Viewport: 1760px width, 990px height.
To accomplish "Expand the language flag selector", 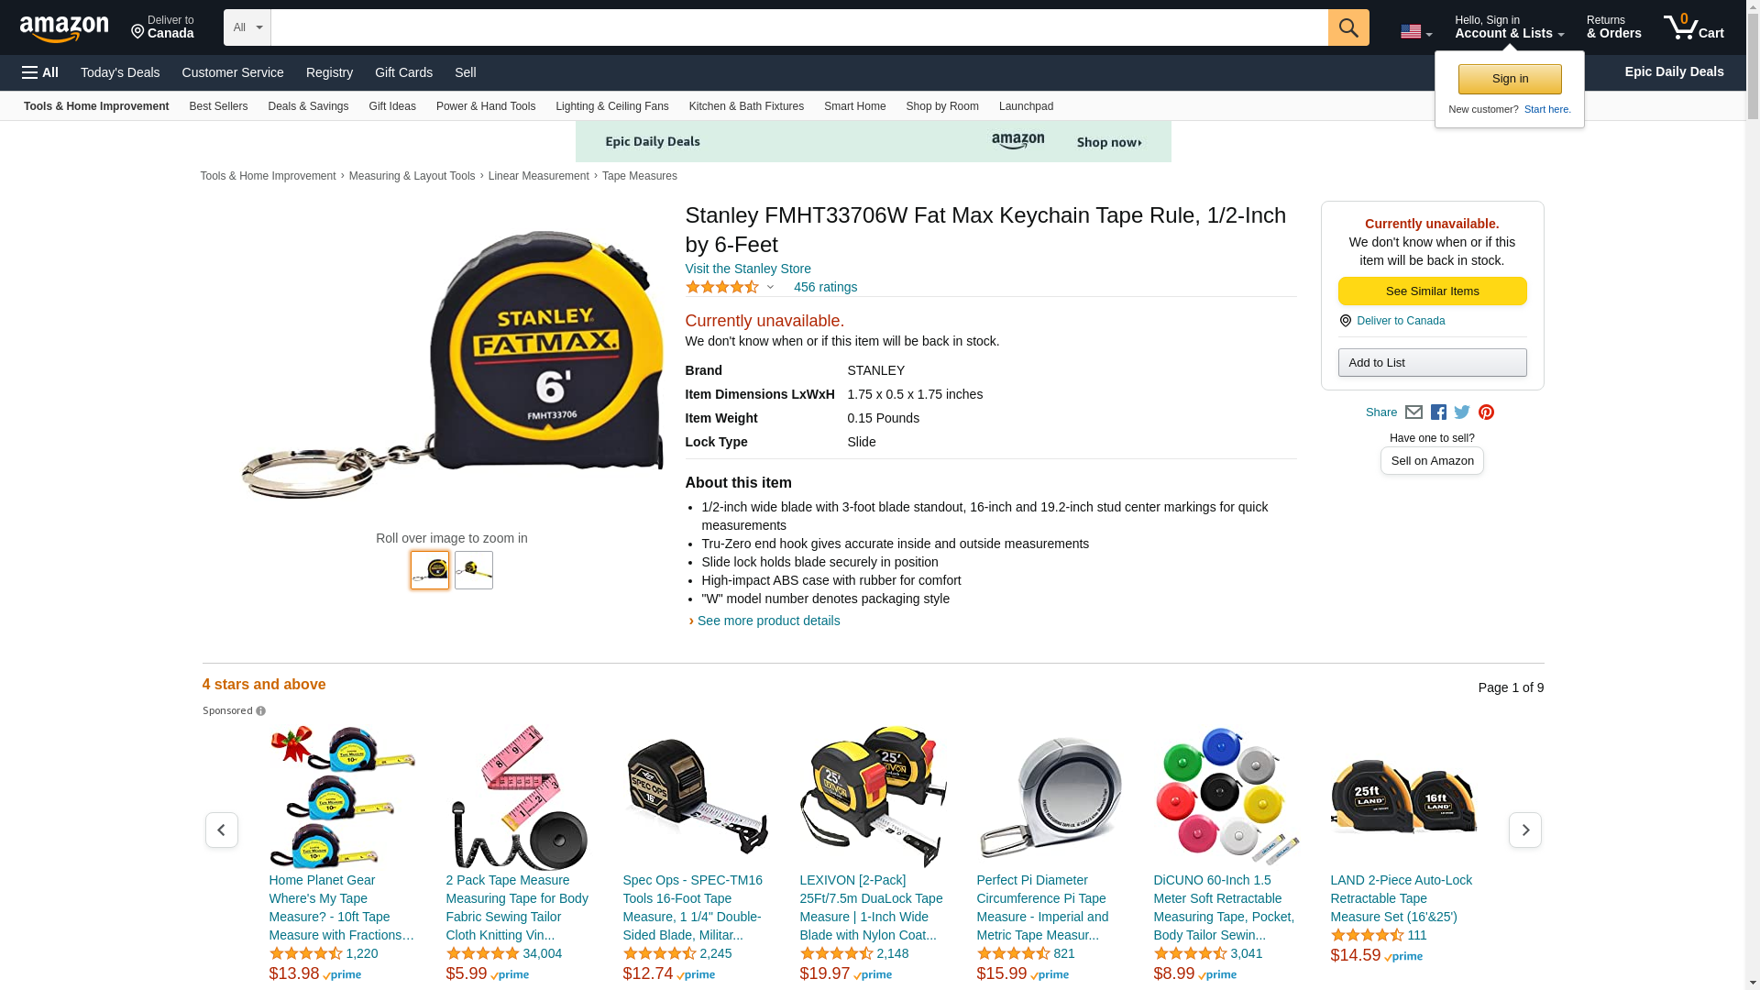I will point(1415,32).
